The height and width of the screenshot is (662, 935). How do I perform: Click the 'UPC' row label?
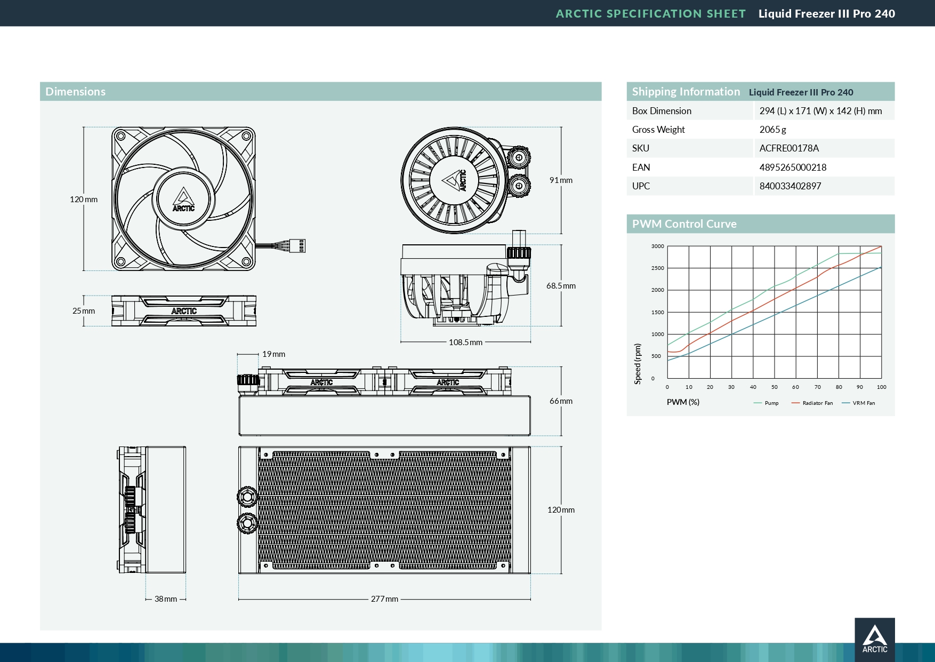pos(641,186)
